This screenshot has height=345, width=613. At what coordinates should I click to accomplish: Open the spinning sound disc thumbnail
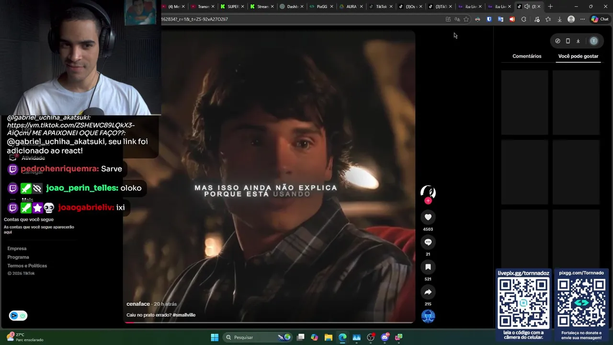click(428, 316)
